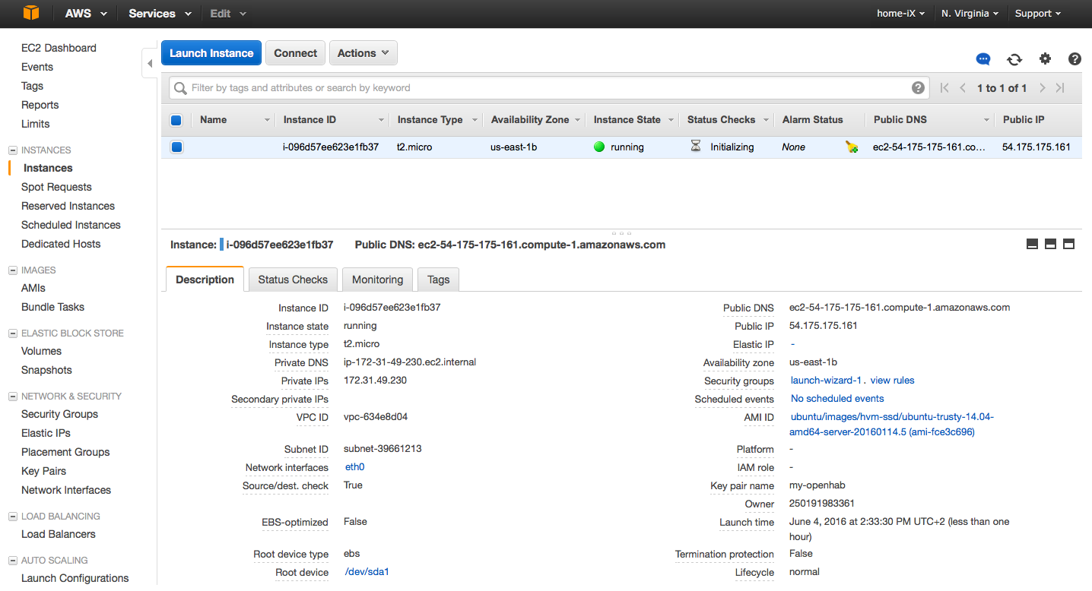
Task: Go to first page of results
Action: (x=944, y=88)
